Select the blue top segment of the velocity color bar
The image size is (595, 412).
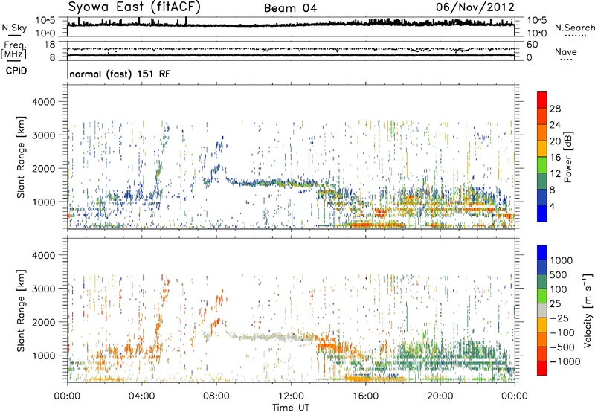pyautogui.click(x=542, y=253)
